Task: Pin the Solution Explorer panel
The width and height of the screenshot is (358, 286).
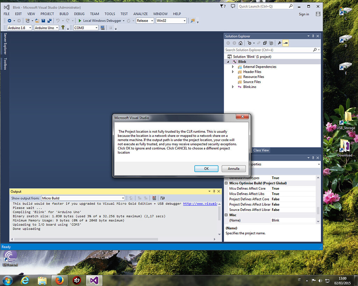Action: [x=313, y=36]
